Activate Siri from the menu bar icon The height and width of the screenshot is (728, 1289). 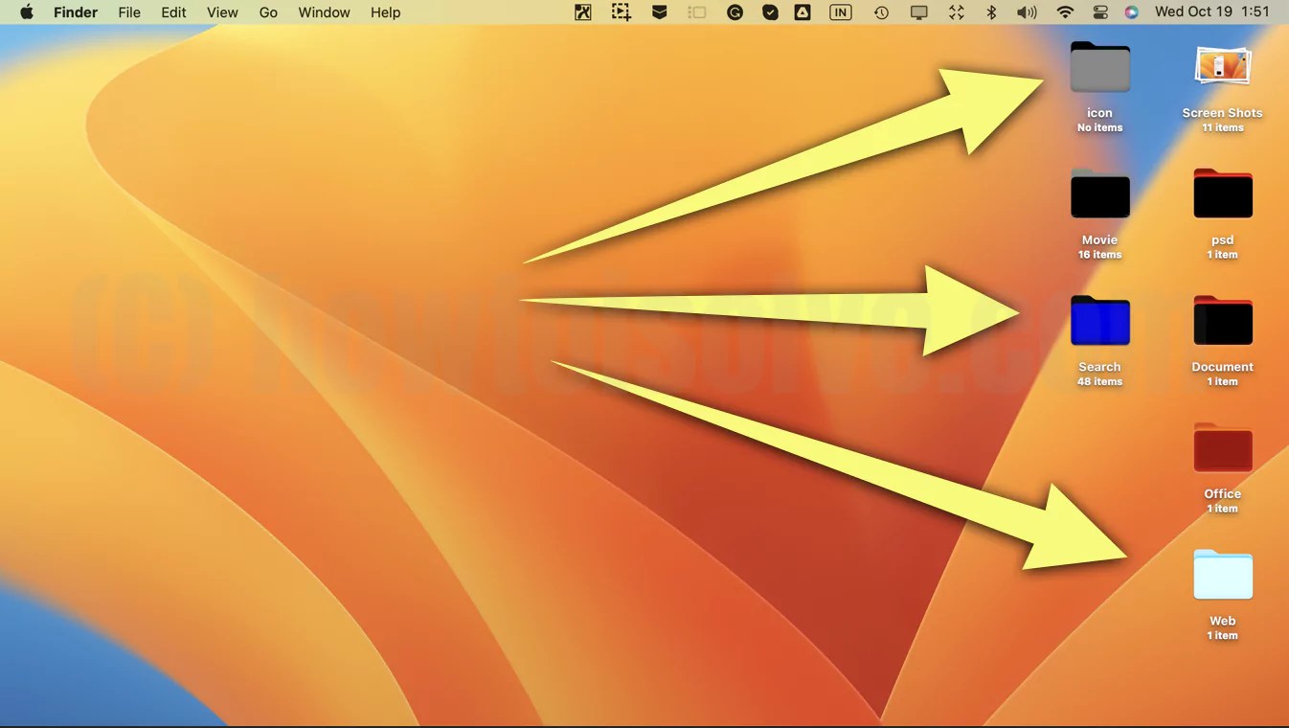pos(1133,12)
